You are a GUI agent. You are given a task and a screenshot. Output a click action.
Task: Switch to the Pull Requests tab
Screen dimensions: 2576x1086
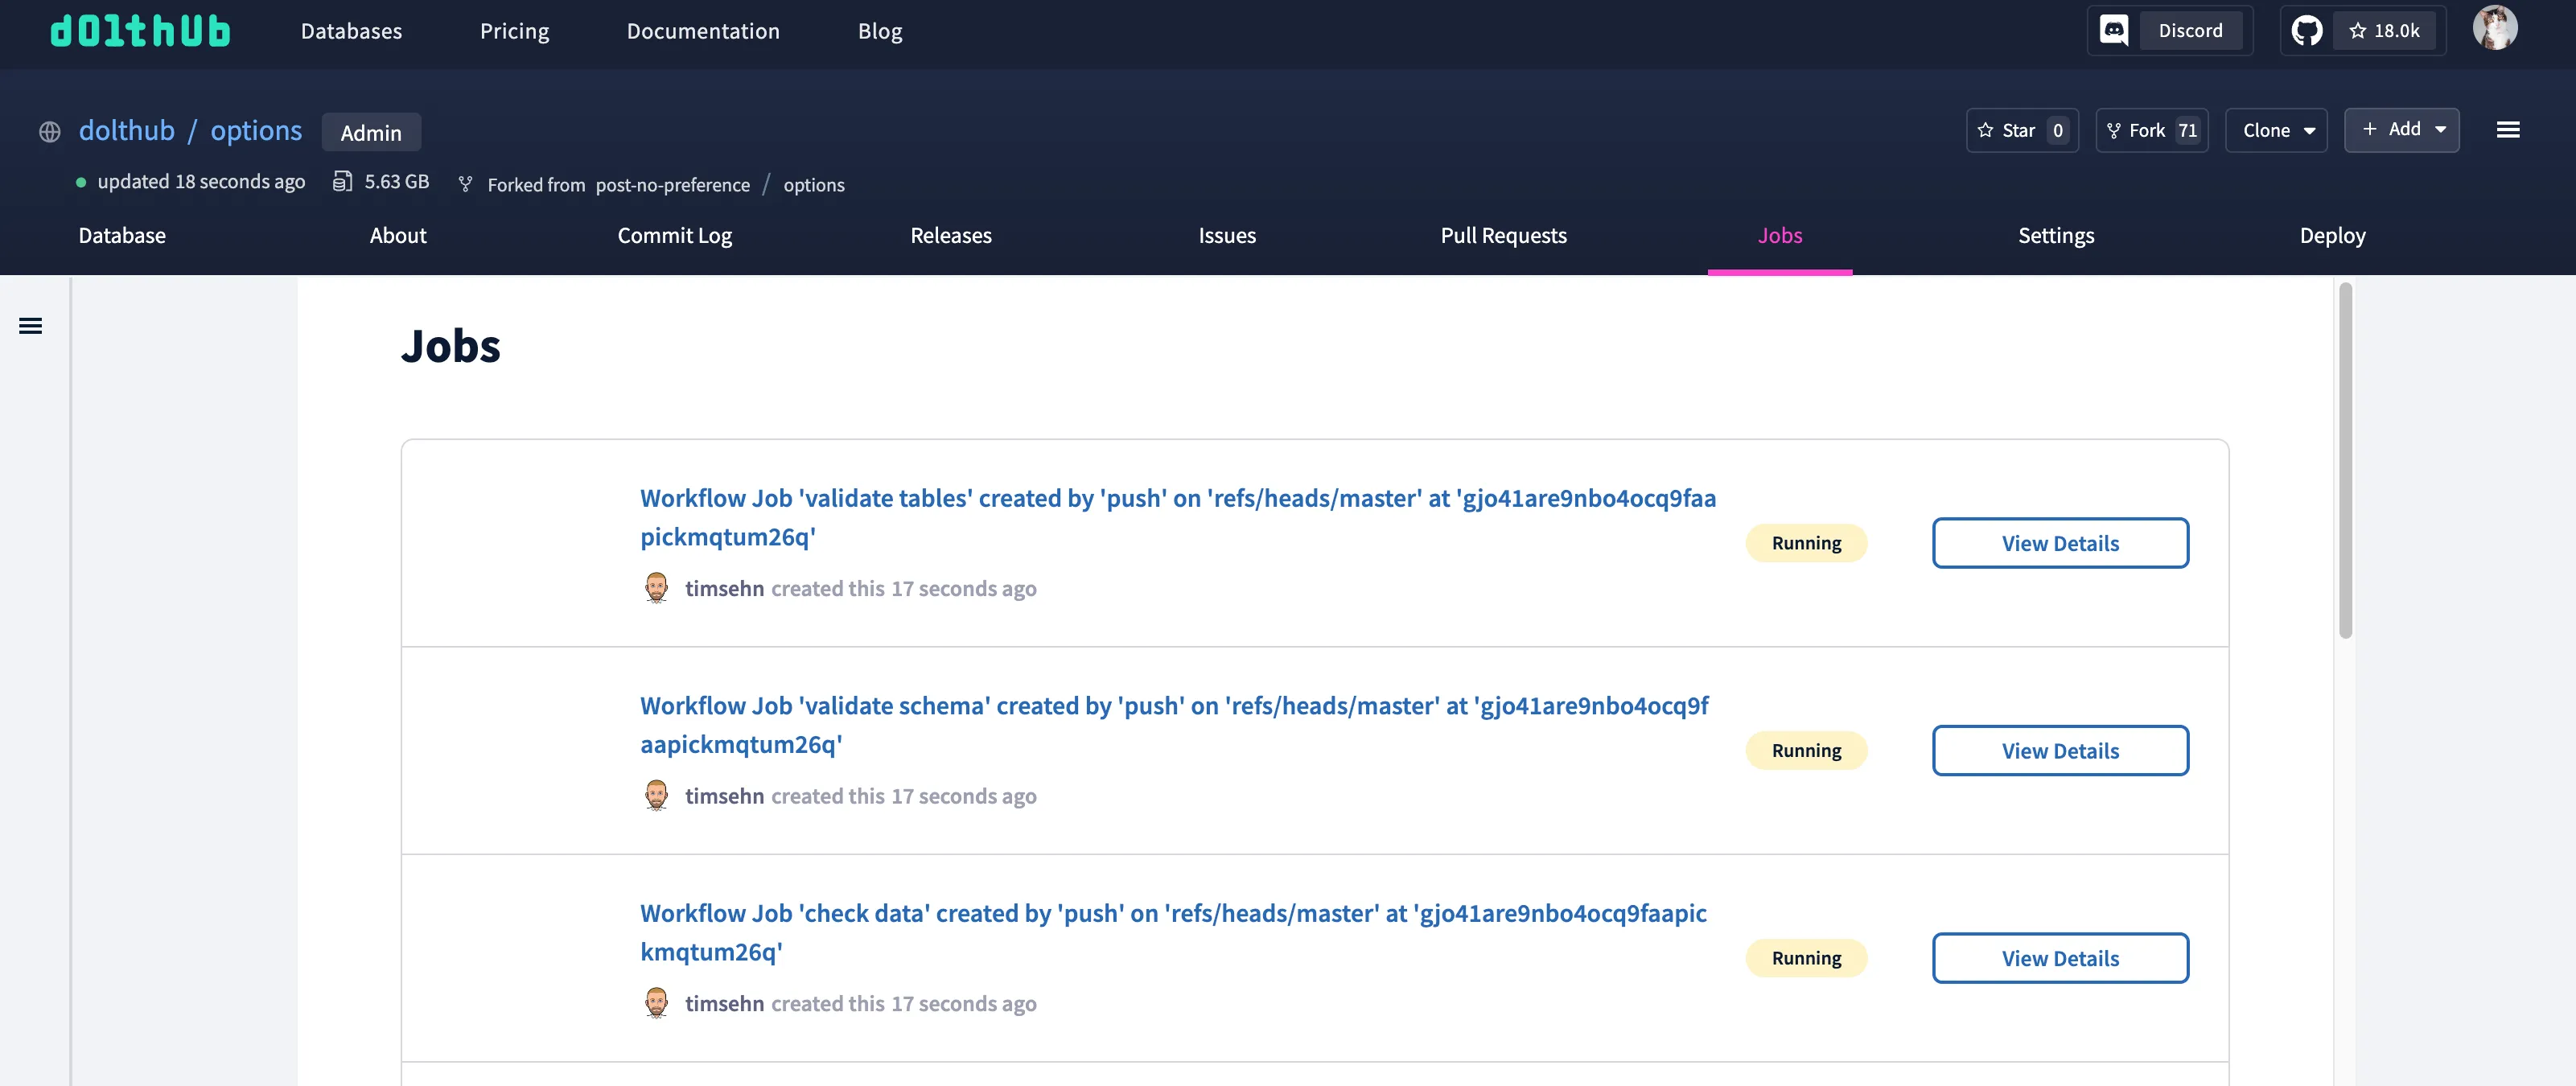[1503, 236]
